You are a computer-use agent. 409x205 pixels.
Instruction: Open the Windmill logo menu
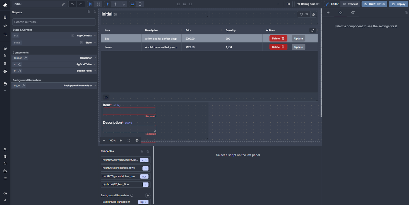click(x=5, y=5)
